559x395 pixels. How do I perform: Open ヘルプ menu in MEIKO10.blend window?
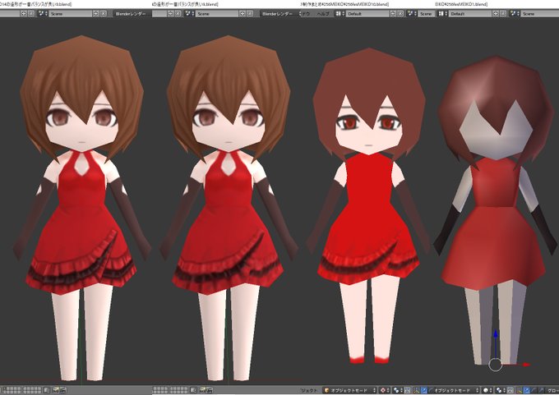[323, 13]
